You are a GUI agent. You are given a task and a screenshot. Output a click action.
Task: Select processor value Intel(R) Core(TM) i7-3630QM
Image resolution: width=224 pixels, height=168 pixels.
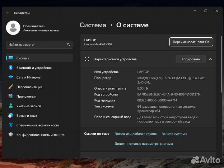coord(171,80)
